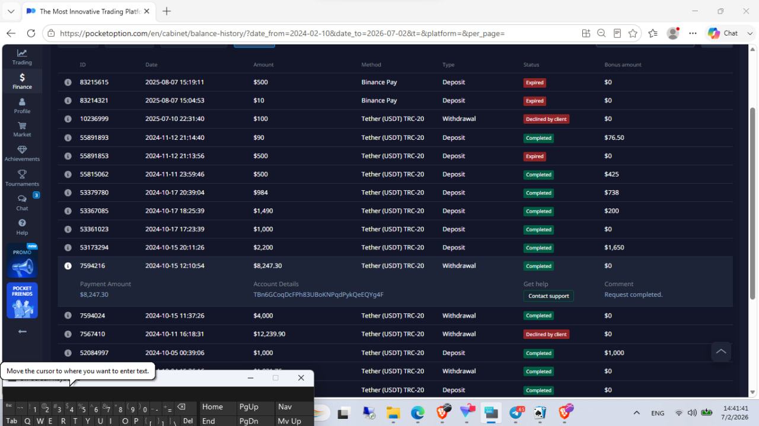
Task: Expand info icon for transaction 53173294
Action: point(68,248)
